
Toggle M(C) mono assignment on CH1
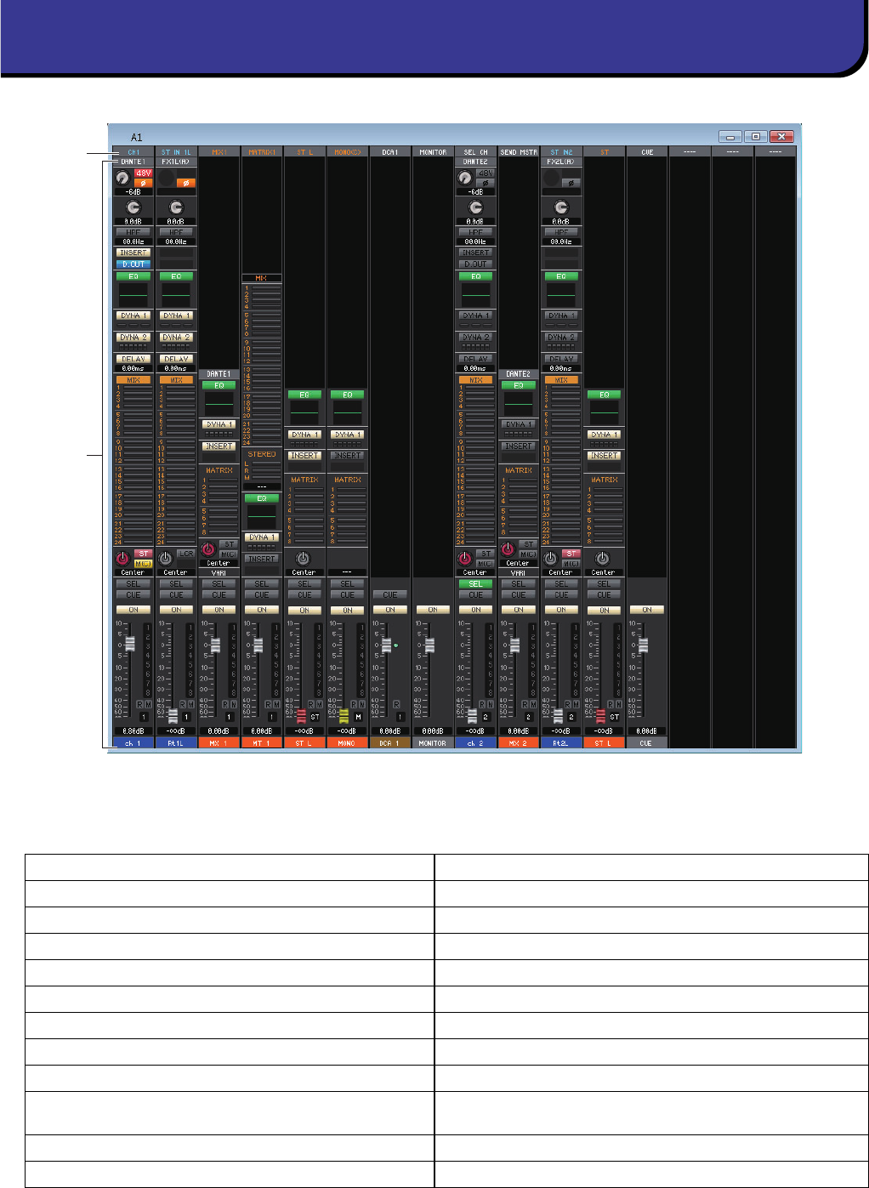pyautogui.click(x=143, y=563)
